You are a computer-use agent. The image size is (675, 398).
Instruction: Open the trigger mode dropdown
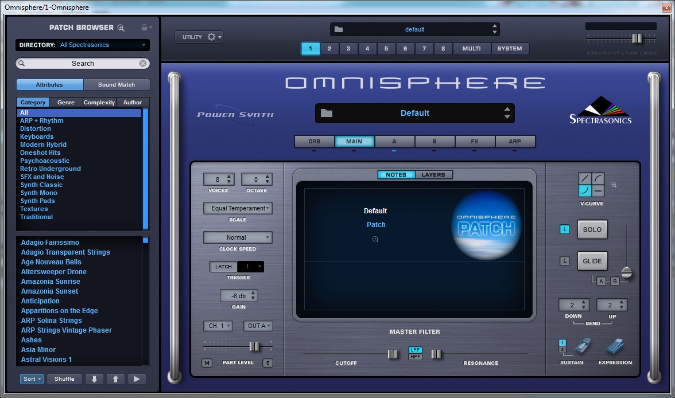pos(251,267)
